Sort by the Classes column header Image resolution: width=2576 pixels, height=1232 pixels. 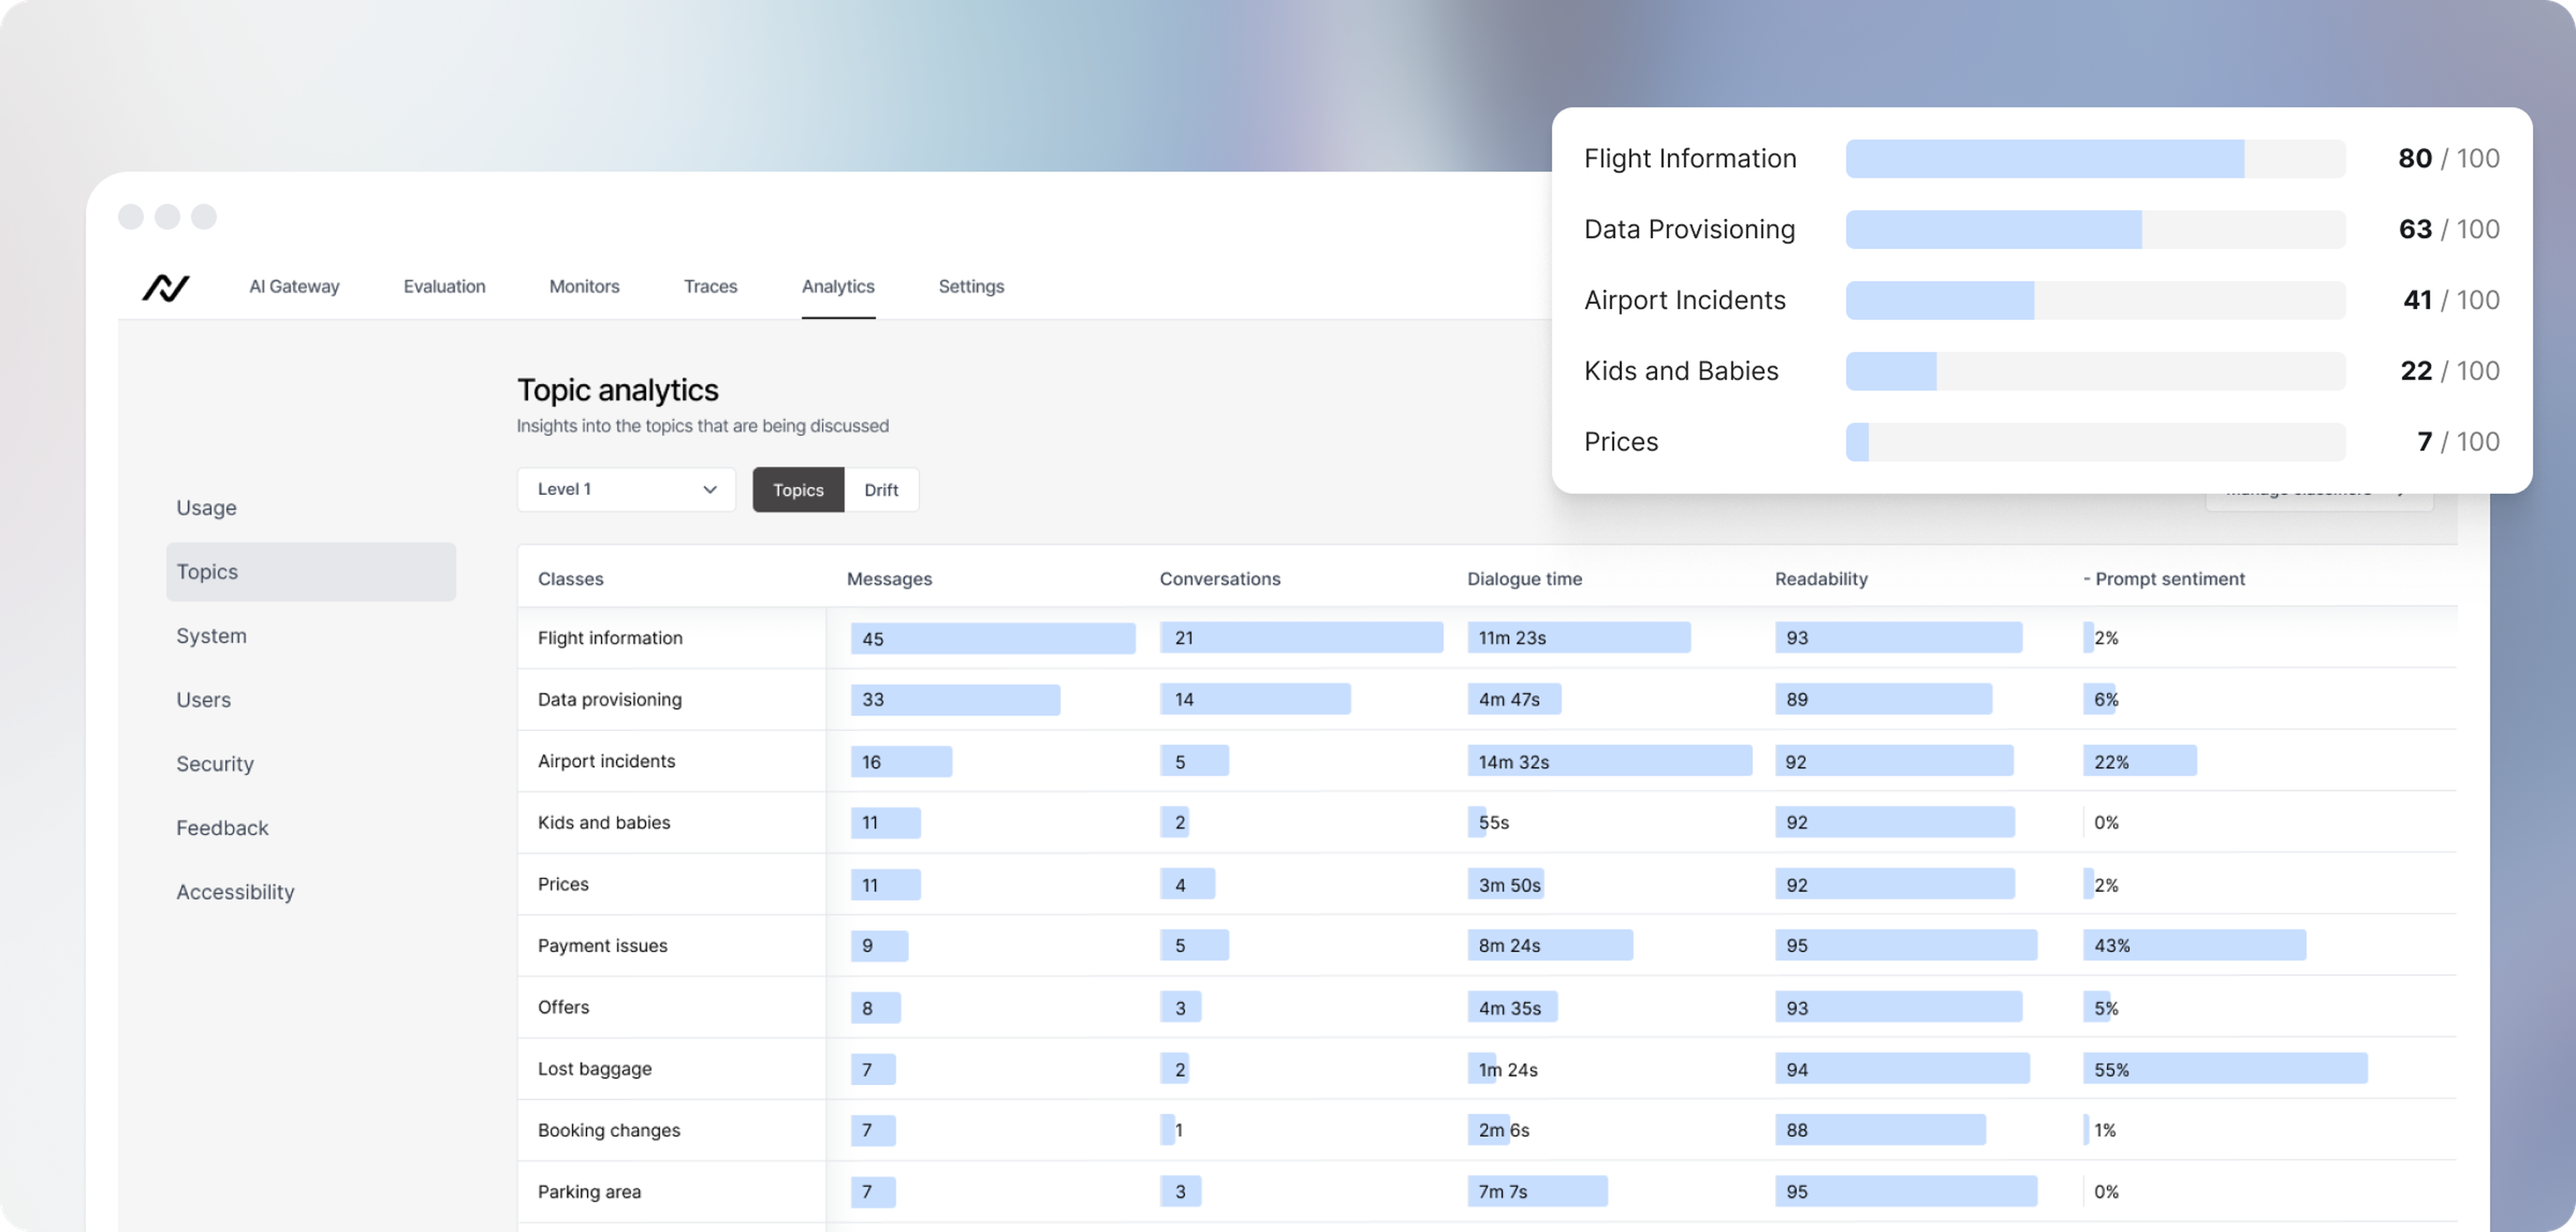coord(570,578)
